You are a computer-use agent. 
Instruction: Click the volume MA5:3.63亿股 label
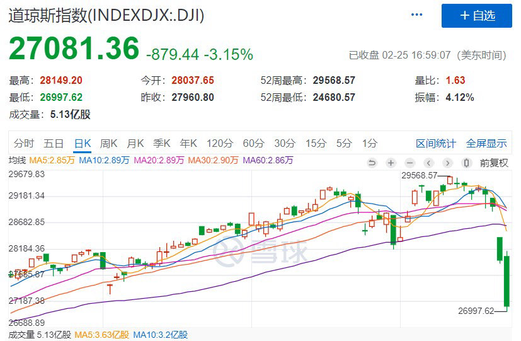point(101,335)
